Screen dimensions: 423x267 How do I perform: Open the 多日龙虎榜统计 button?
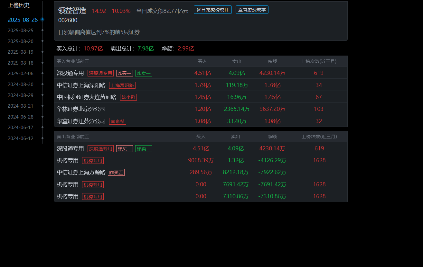pos(212,10)
